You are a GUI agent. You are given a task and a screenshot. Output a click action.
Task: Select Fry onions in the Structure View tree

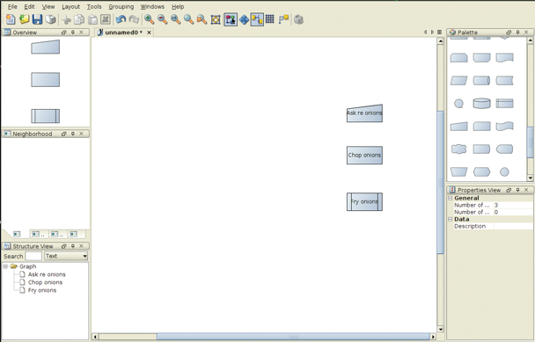click(42, 290)
